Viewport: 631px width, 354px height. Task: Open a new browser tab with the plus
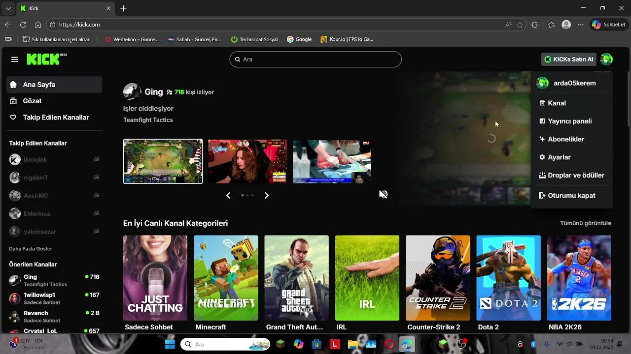click(123, 8)
